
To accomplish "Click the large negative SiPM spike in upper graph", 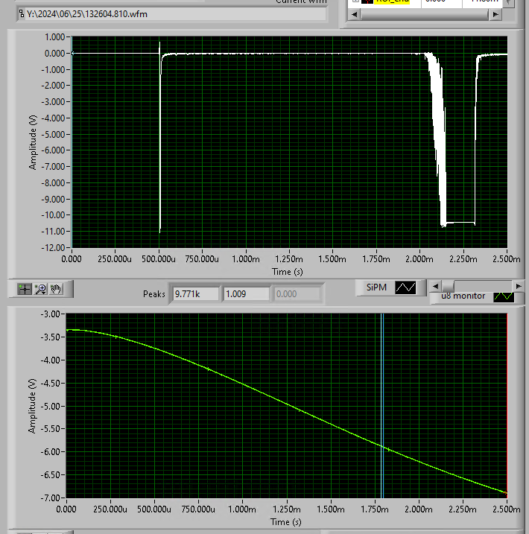I will coord(159,143).
